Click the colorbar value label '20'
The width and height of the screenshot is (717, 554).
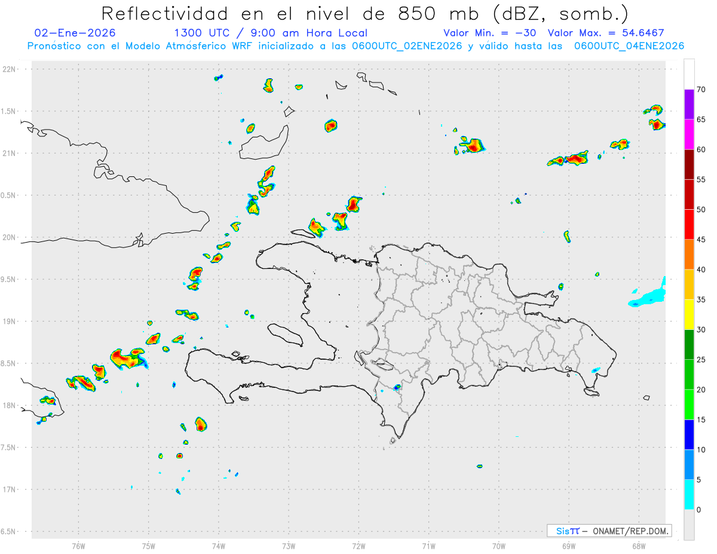[701, 390]
